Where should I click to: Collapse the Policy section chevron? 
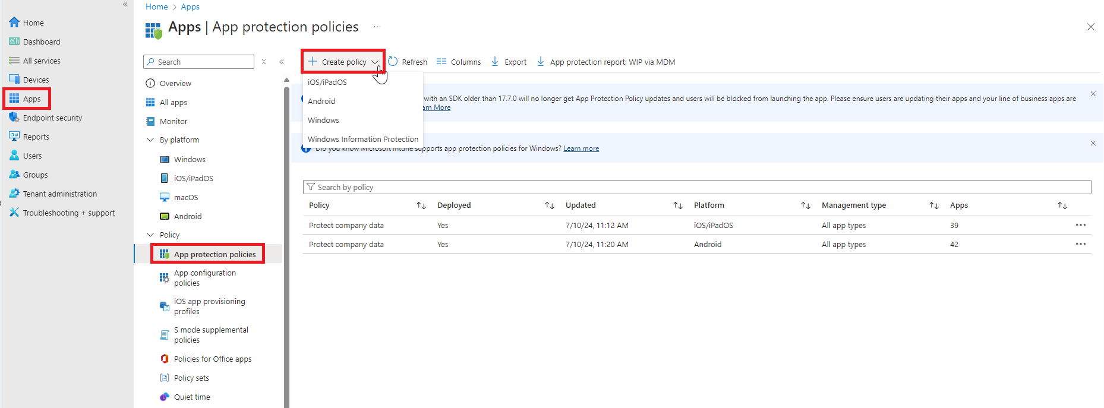click(150, 235)
